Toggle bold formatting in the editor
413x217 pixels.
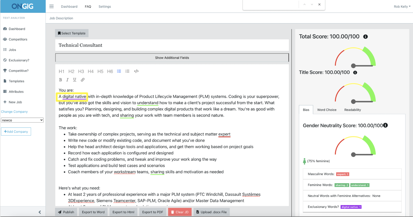point(60,80)
